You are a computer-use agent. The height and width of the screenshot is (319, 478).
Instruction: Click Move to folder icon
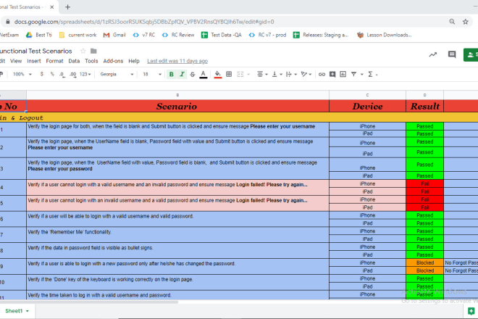pos(93,51)
